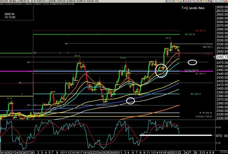The height and width of the screenshot is (154, 228).
Task: Click the Q RollOver 2324.48 label
Action: (x=204, y=117)
